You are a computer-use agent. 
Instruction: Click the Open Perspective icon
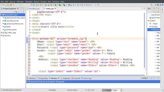(156, 5)
